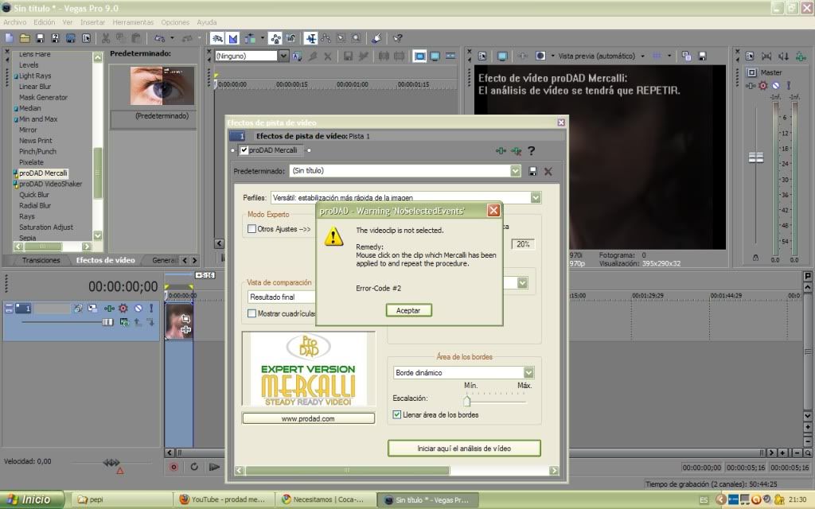Viewport: 815px width, 509px height.
Task: Open the Archivo menu
Action: pos(14,22)
